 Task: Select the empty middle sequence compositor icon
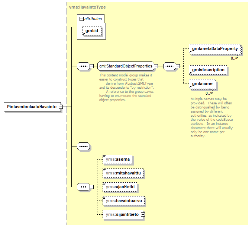83,146
